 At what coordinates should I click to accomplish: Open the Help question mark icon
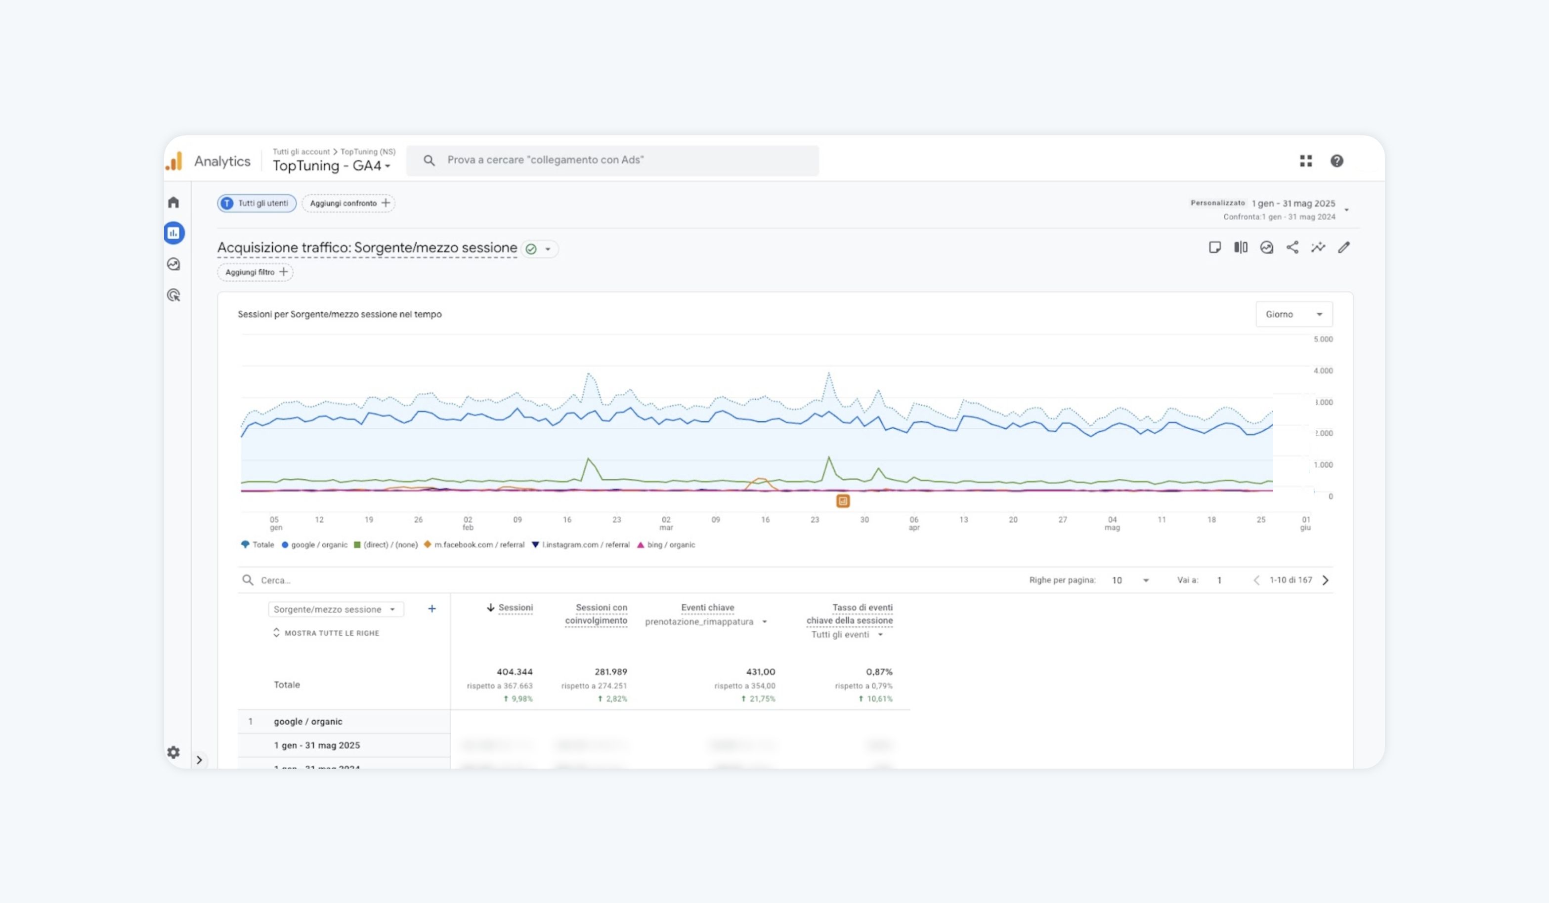point(1336,161)
